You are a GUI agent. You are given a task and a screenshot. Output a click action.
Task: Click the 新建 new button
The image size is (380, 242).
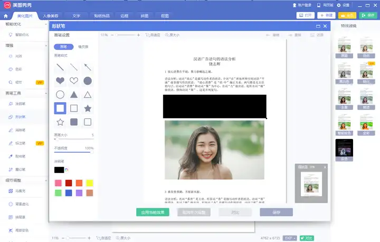click(x=327, y=15)
